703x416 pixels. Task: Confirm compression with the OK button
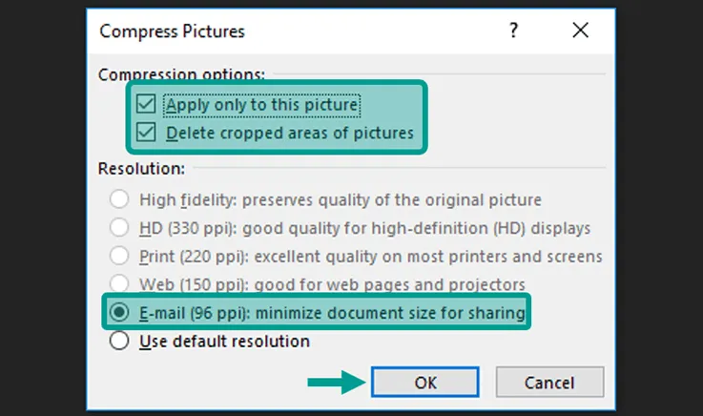pos(425,383)
